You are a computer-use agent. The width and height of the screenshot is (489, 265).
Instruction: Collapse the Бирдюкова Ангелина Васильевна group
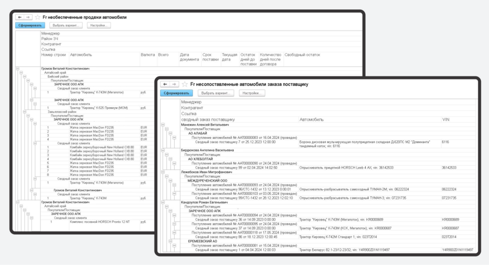pos(162,151)
